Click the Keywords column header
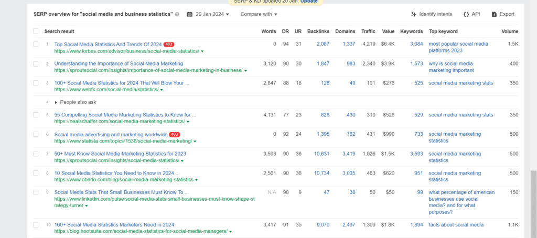 tap(411, 31)
